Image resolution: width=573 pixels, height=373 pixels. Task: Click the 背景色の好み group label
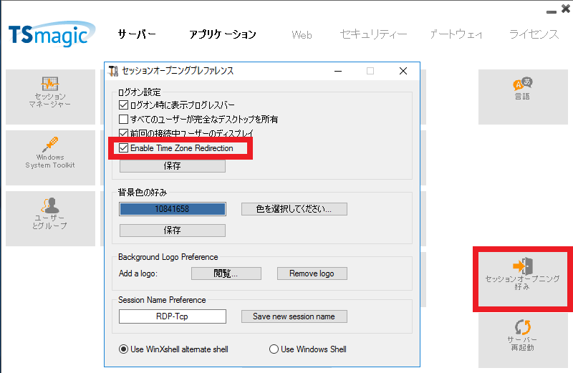143,193
